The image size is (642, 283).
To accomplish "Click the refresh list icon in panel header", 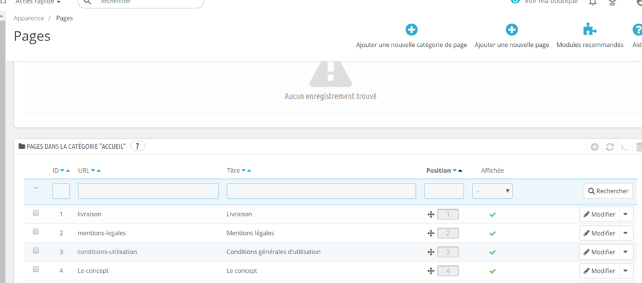I will tap(610, 147).
